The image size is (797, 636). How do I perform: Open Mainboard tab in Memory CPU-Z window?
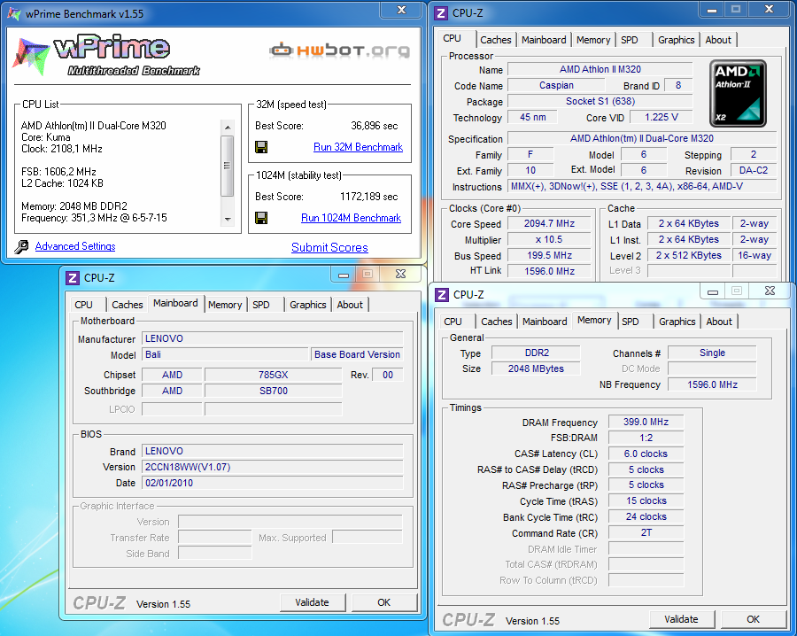click(545, 322)
